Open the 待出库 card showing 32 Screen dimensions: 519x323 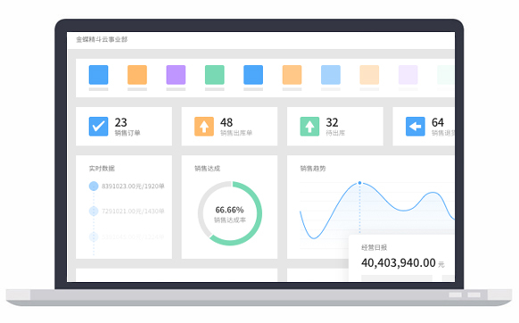click(335, 126)
